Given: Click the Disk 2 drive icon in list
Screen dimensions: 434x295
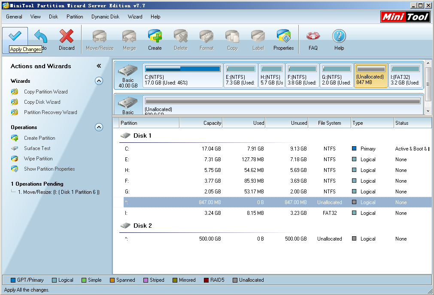Looking at the screenshot, I should pyautogui.click(x=125, y=226).
